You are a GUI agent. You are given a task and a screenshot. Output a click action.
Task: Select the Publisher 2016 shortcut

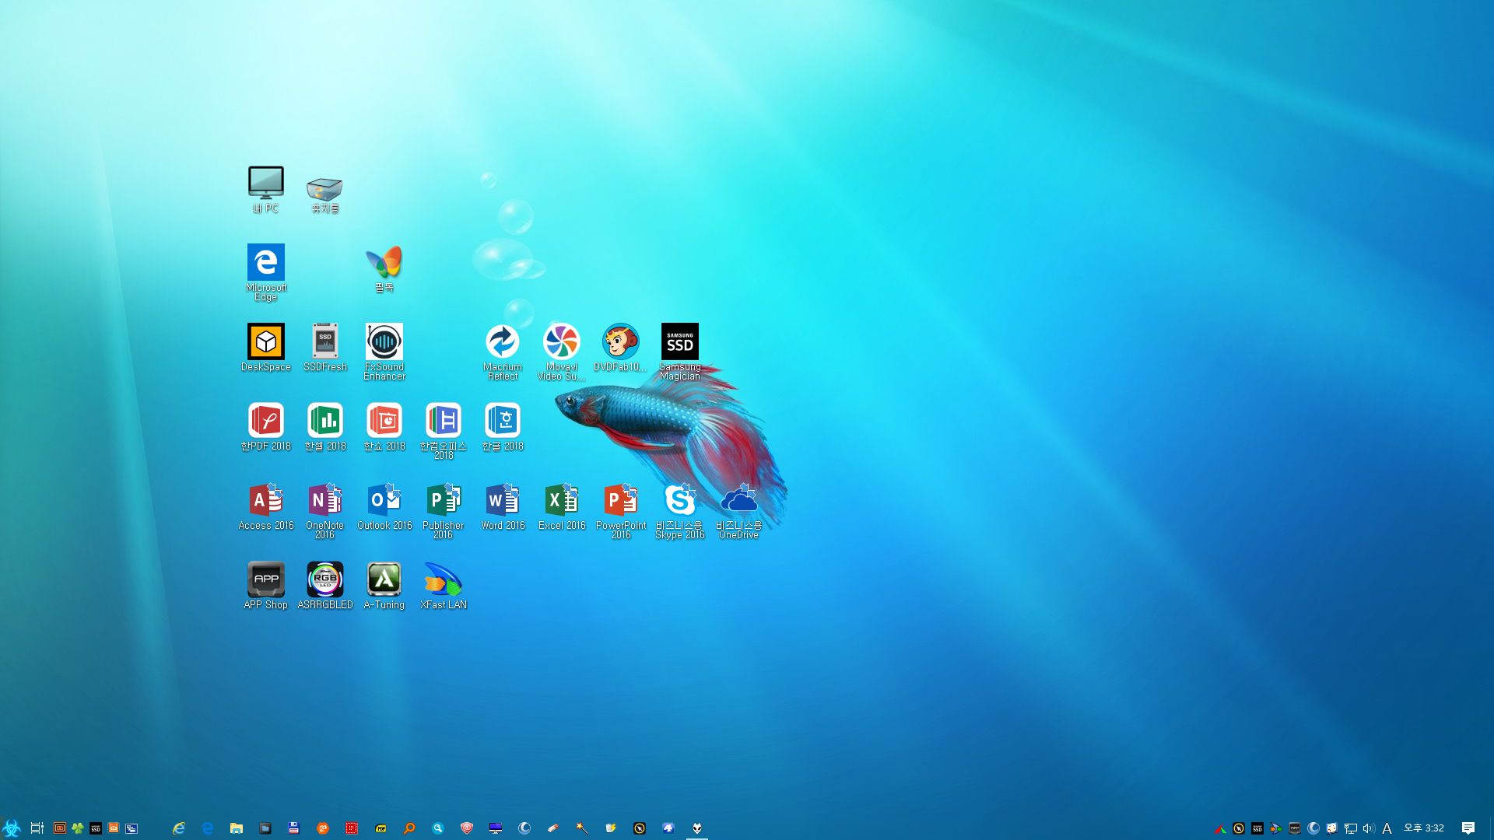443,510
